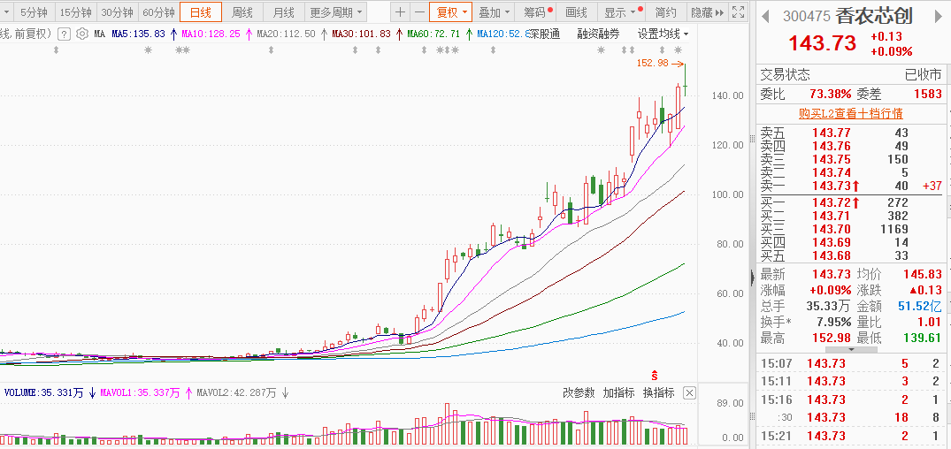The height and width of the screenshot is (449, 951).
Task: Click 加指标 in volume panel
Action: tap(618, 392)
